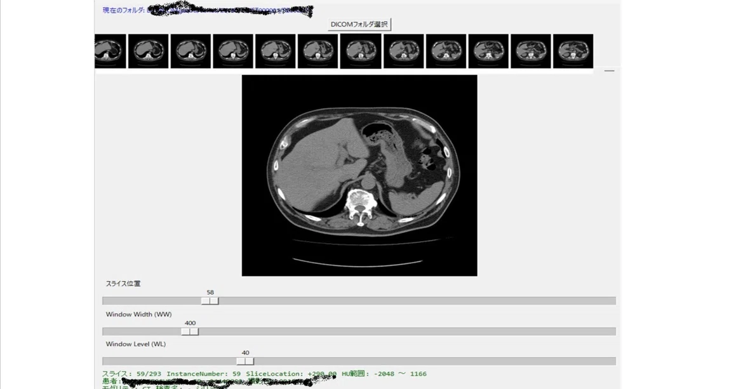Click the large abdominal CT slice image

[359, 175]
